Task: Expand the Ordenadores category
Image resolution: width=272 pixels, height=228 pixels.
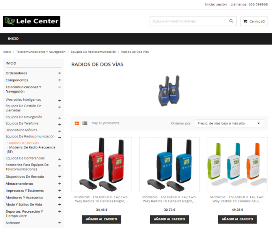Action: point(60,73)
